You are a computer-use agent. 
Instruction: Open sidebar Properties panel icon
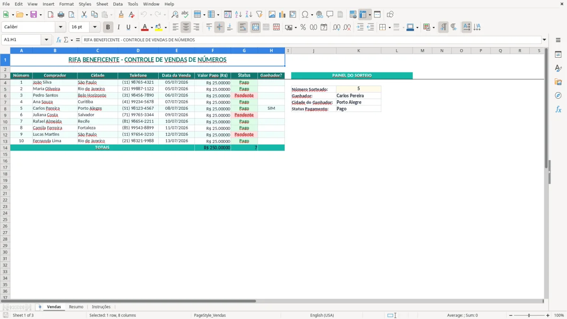[558, 55]
